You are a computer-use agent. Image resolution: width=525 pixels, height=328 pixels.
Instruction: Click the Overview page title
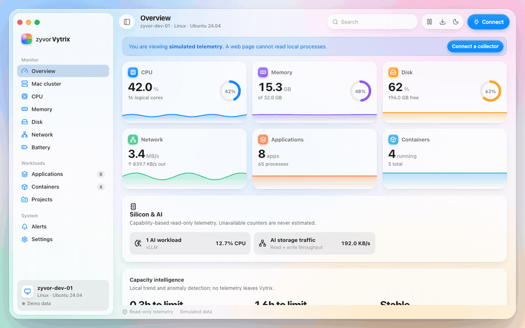tap(155, 18)
